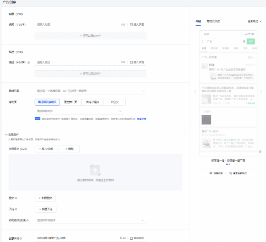Click the 命名规则 icon next to 创意名称
The width and height of the screenshot is (266, 242).
pos(131,238)
